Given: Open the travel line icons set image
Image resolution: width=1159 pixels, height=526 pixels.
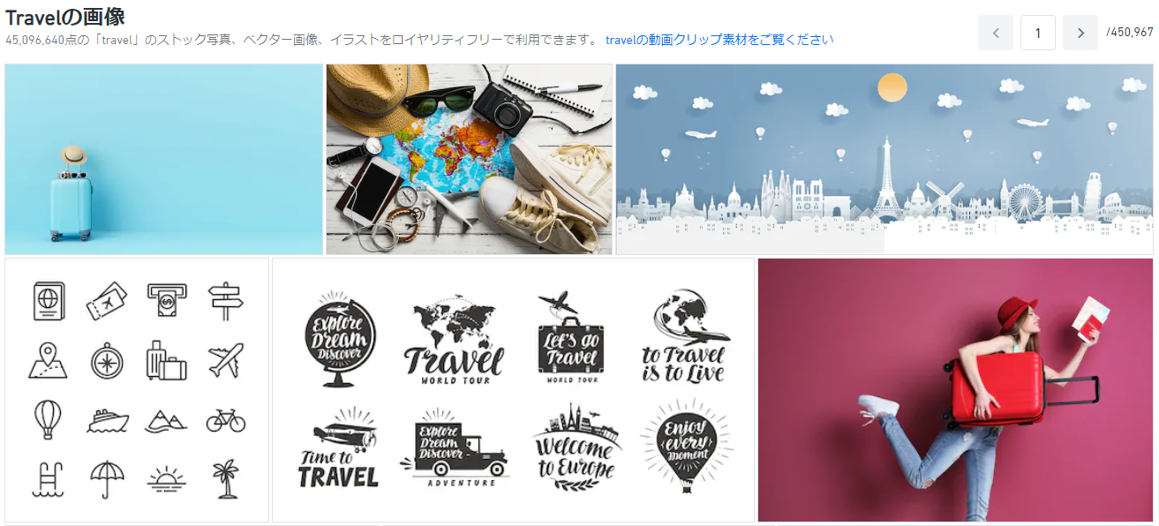Looking at the screenshot, I should 137,390.
